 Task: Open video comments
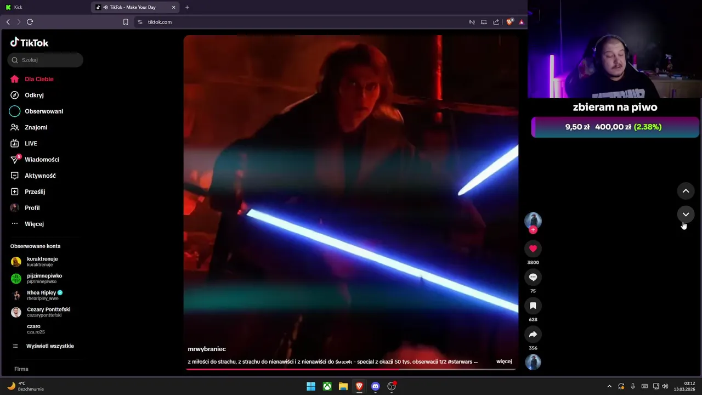[x=533, y=277]
